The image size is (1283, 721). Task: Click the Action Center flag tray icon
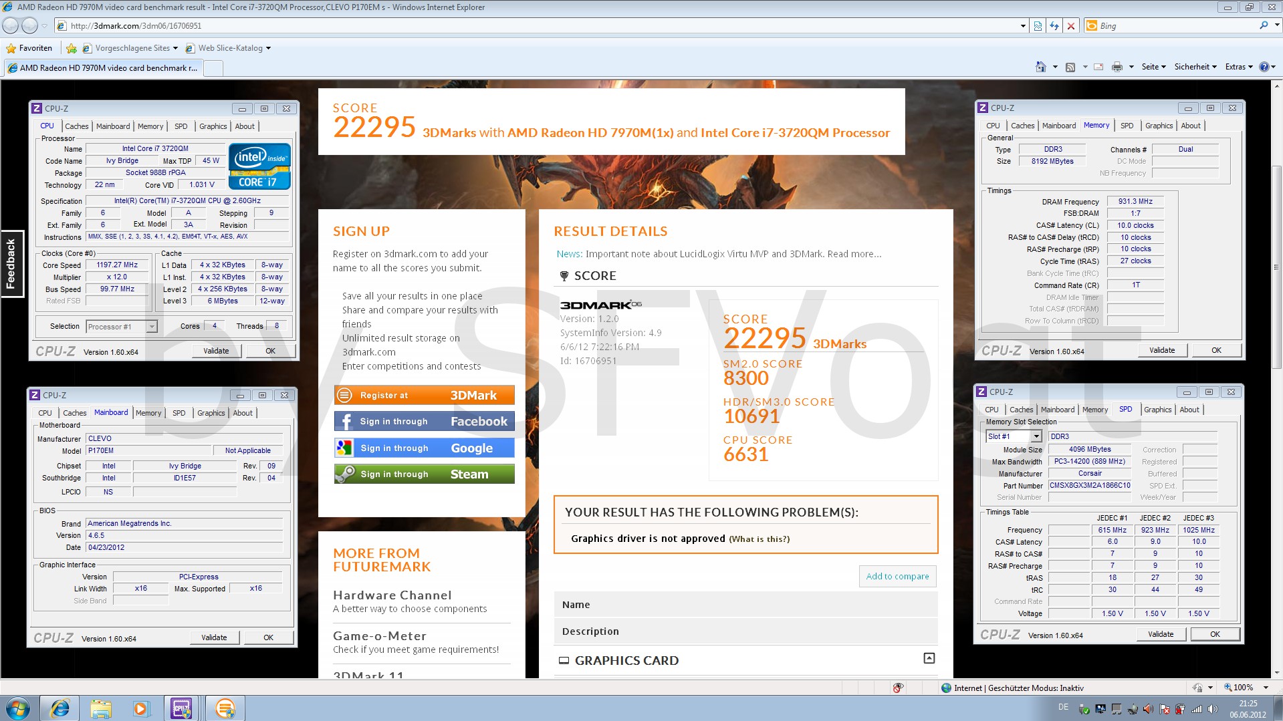[x=1164, y=709]
